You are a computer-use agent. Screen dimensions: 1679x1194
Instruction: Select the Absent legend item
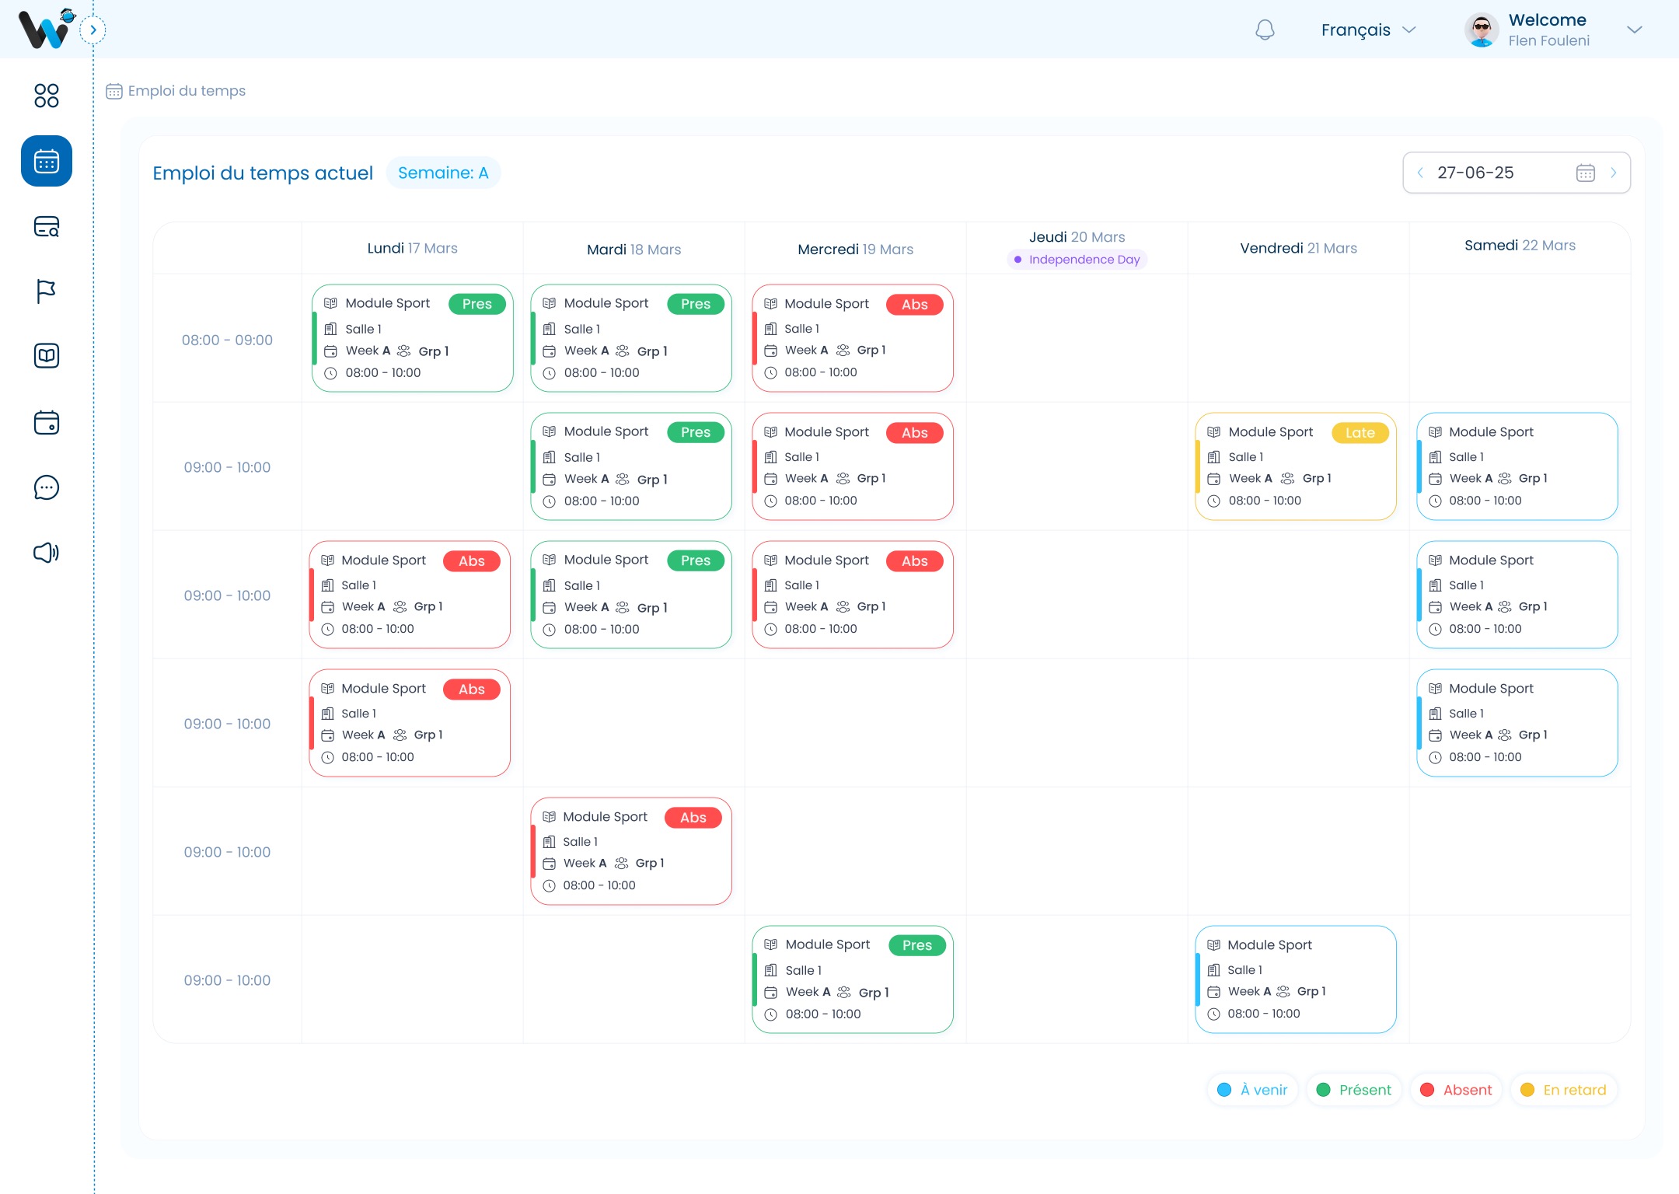[1456, 1090]
